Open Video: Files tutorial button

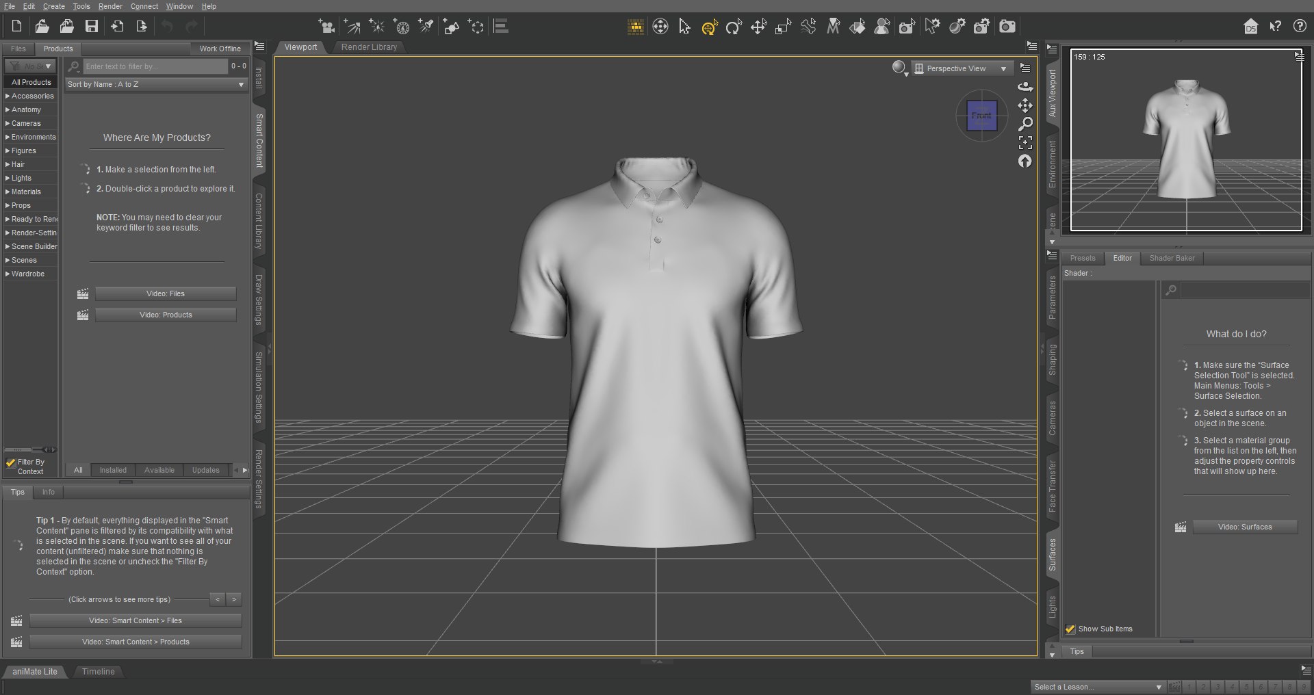(166, 293)
